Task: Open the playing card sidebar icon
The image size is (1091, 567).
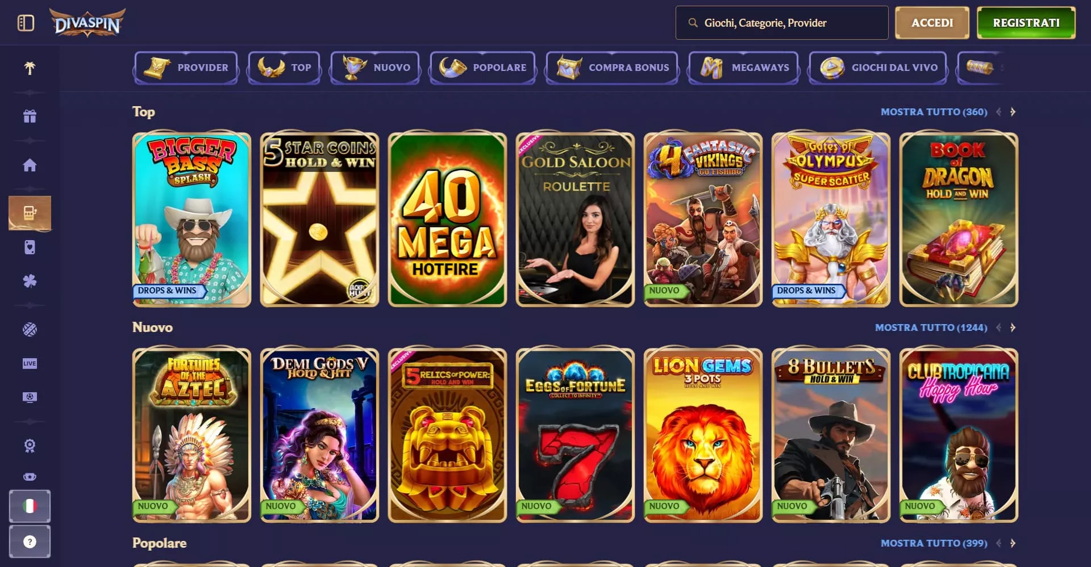Action: [30, 247]
